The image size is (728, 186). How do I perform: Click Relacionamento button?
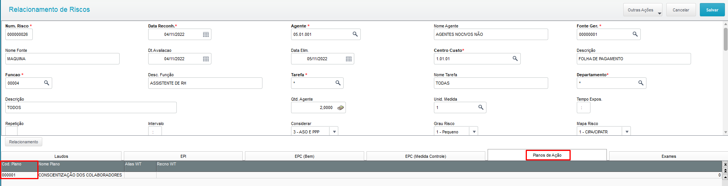[24, 142]
